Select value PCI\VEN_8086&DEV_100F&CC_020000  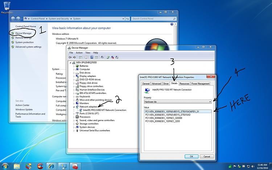coord(164,118)
